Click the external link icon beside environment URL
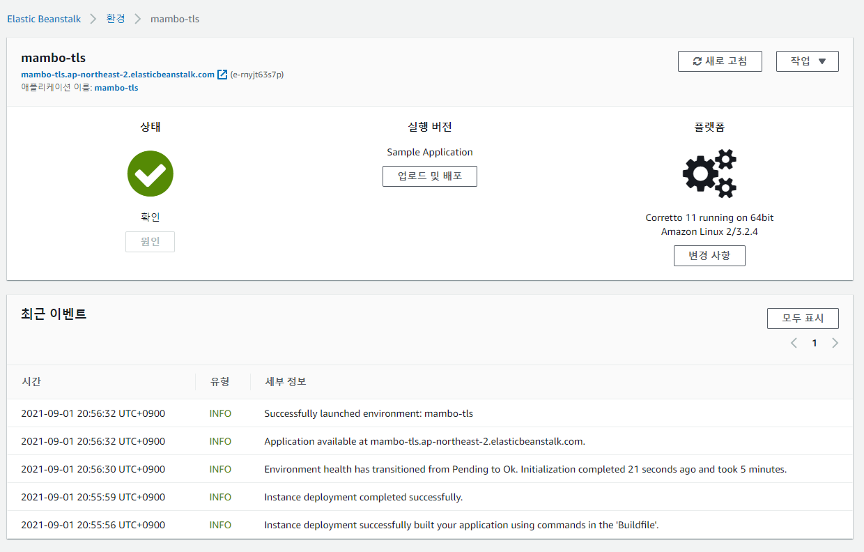864x552 pixels. tap(222, 75)
